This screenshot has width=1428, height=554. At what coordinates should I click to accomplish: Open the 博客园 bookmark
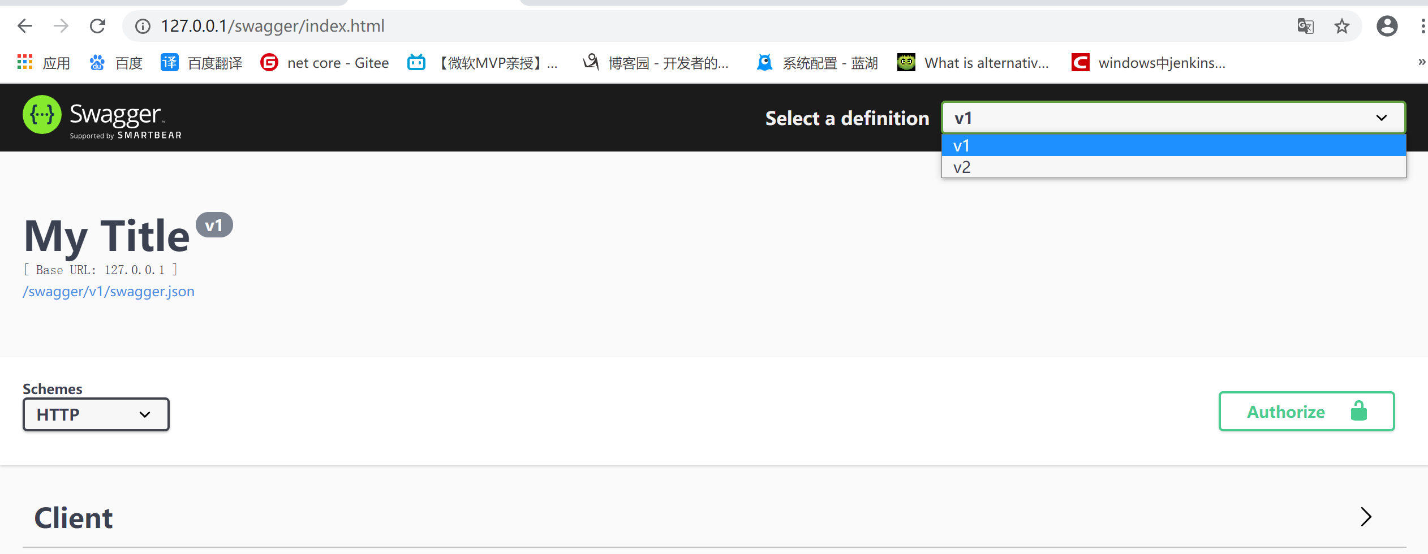tap(656, 63)
